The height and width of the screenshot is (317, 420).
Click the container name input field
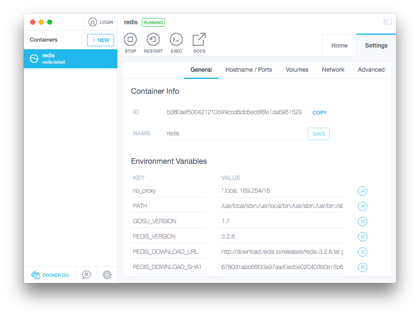point(234,133)
